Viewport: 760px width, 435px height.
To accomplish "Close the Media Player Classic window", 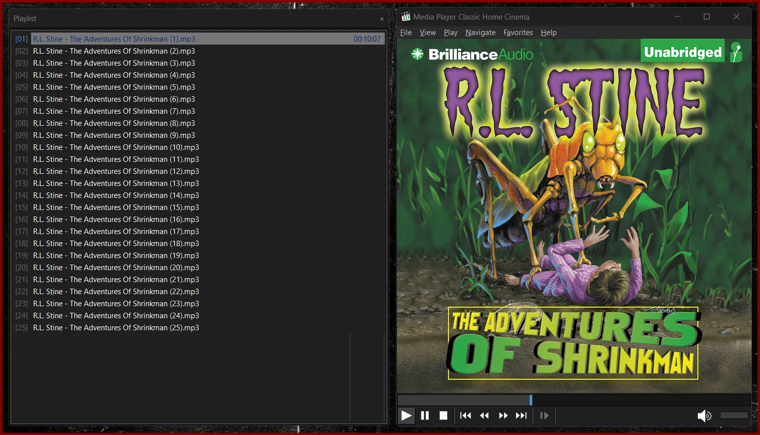I will tap(736, 17).
